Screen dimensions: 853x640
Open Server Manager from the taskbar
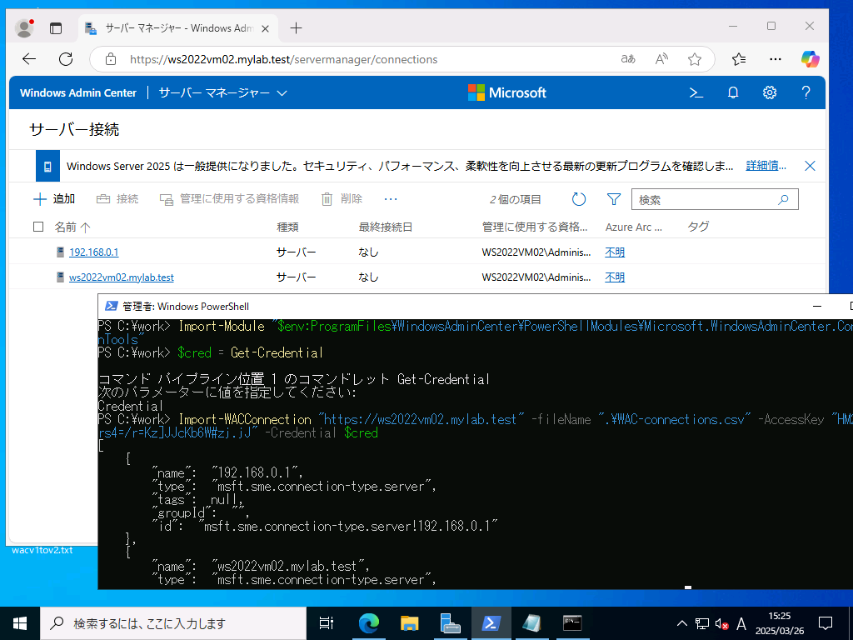(450, 623)
